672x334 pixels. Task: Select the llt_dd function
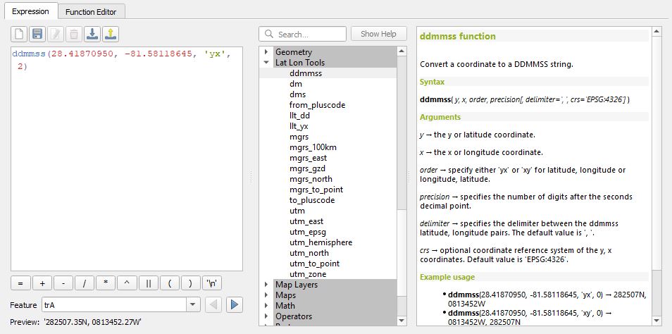point(299,116)
